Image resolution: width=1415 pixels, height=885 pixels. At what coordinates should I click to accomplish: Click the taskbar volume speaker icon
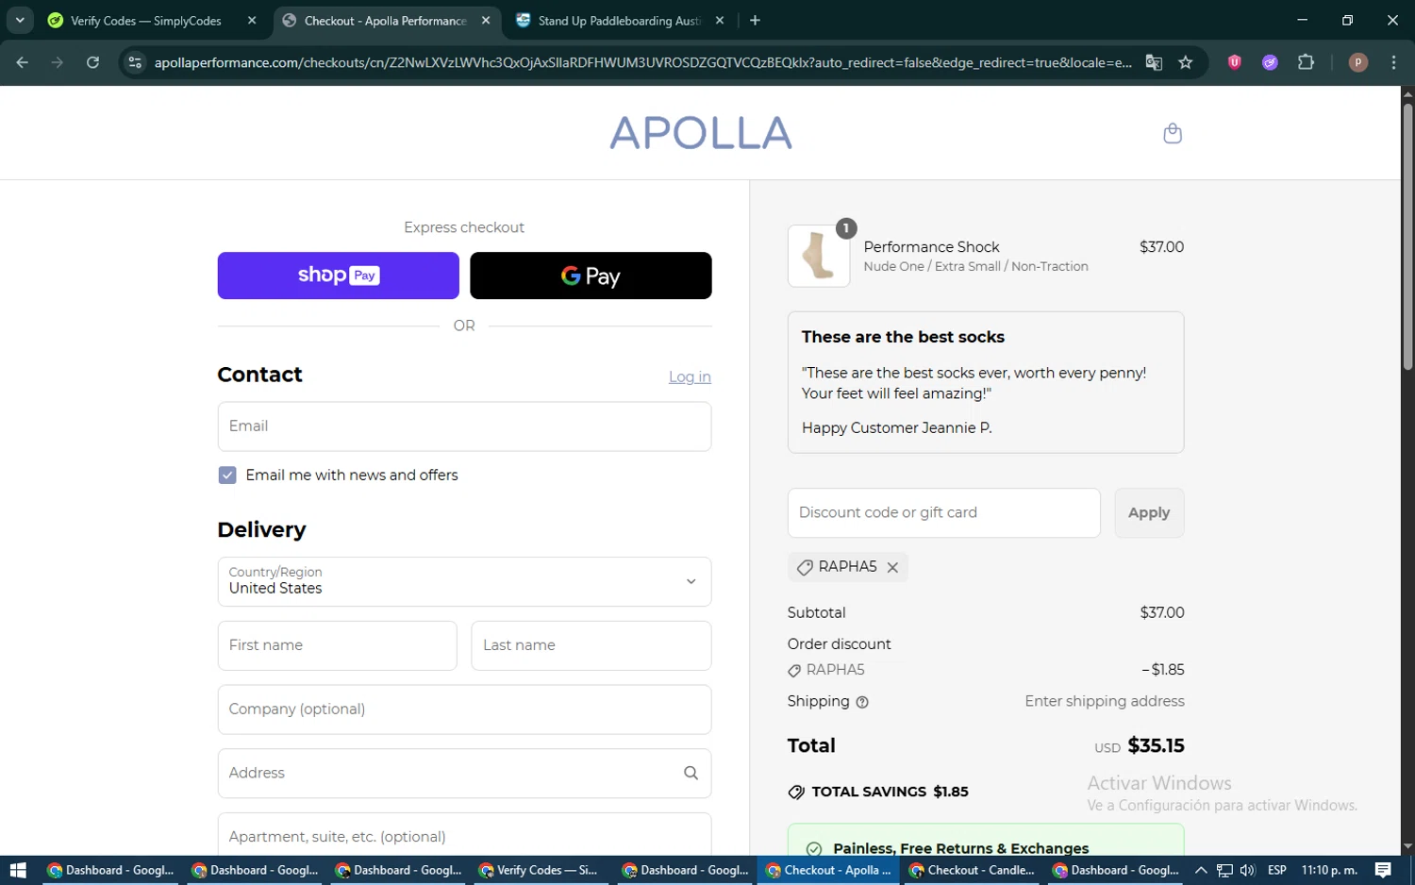1247,870
